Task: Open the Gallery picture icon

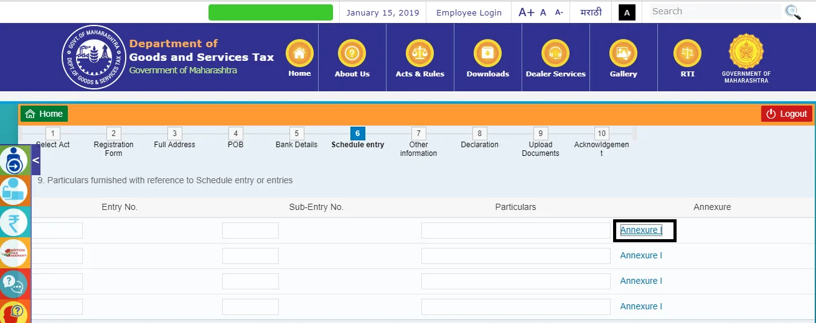Action: pos(623,53)
